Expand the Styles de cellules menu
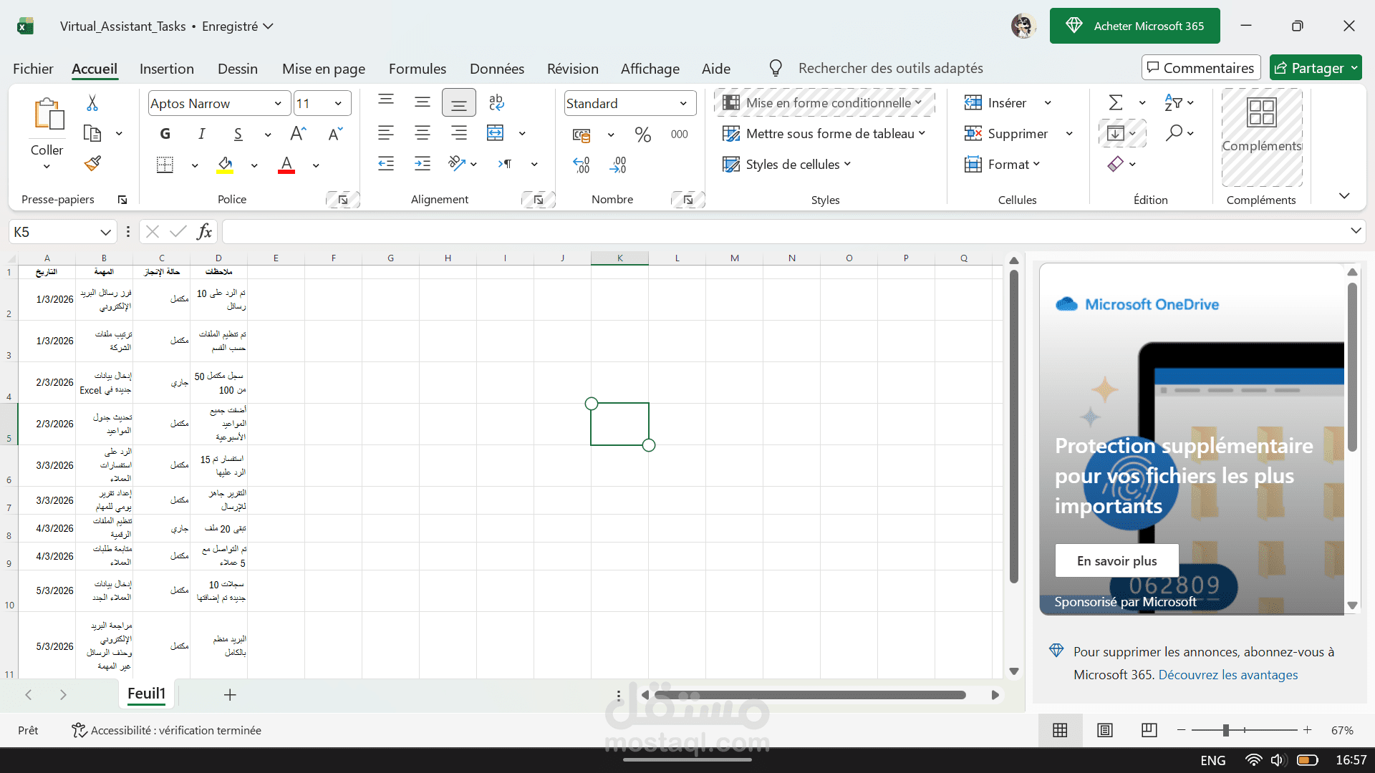The height and width of the screenshot is (773, 1375). (x=788, y=165)
